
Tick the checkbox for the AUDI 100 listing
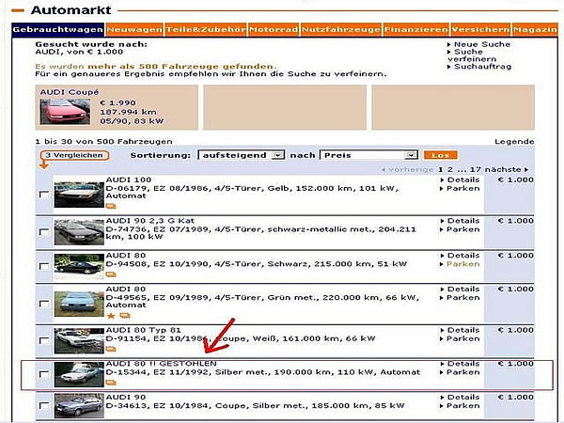click(43, 195)
